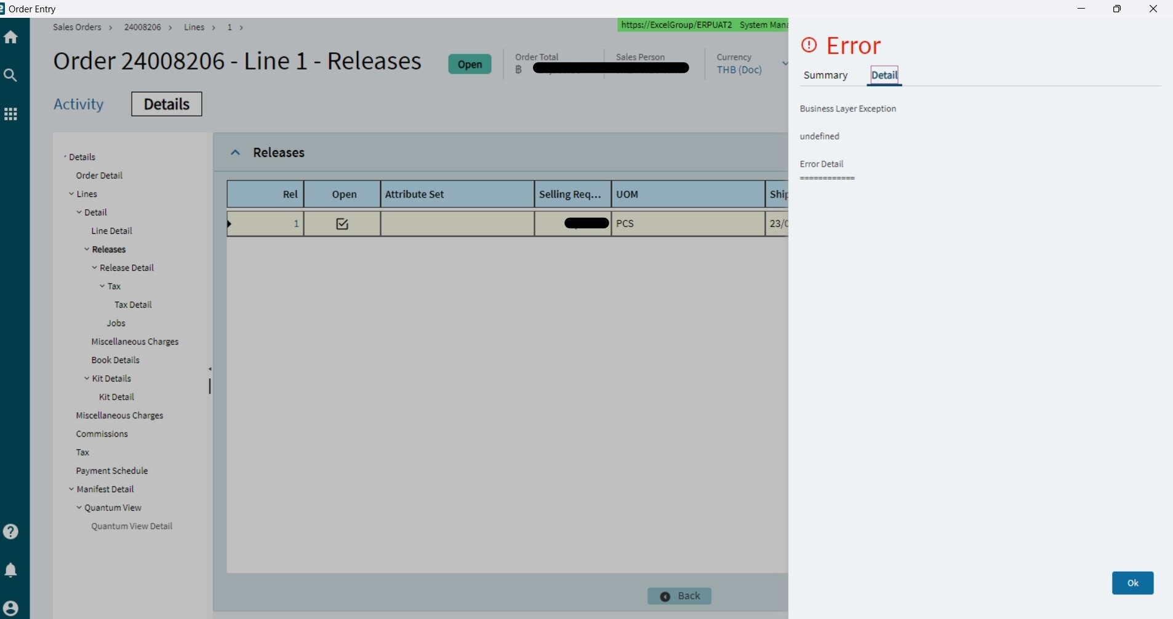This screenshot has height=619, width=1173.
Task: Open search using the magnifier icon
Action: pyautogui.click(x=12, y=75)
